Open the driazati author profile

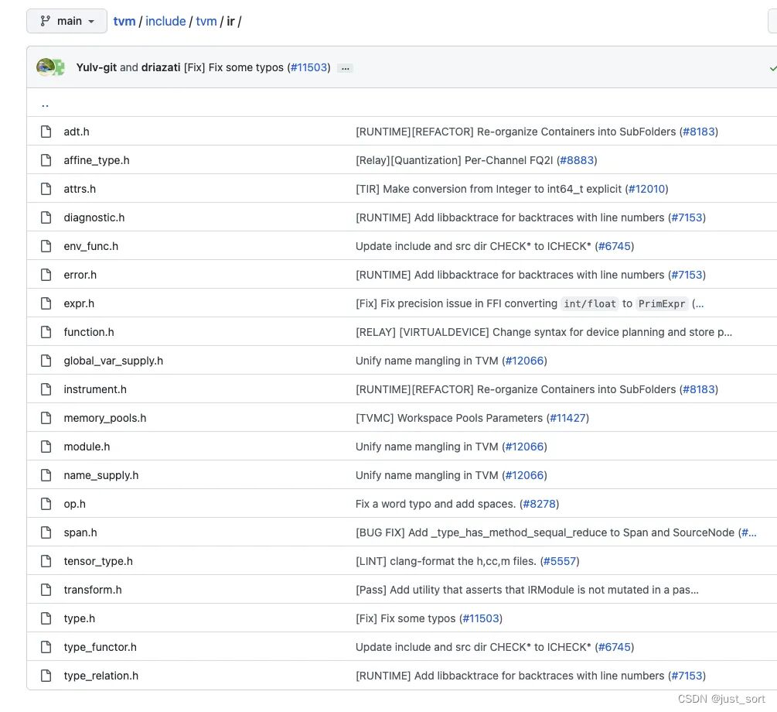[x=161, y=67]
